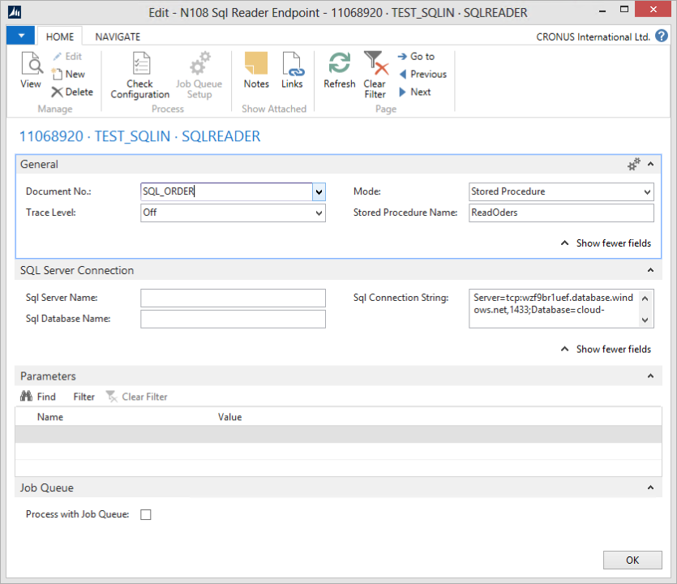
Task: Click the View icon in Manage group
Action: [31, 71]
